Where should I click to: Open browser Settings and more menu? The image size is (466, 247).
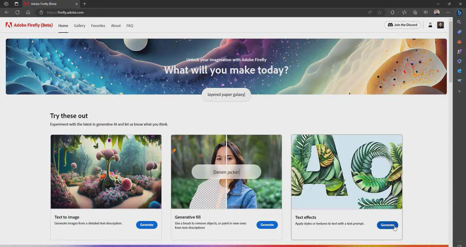[x=448, y=12]
